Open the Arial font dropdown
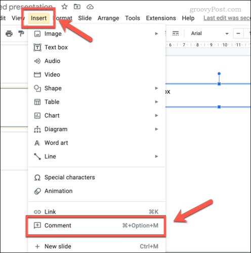 pyautogui.click(x=210, y=33)
